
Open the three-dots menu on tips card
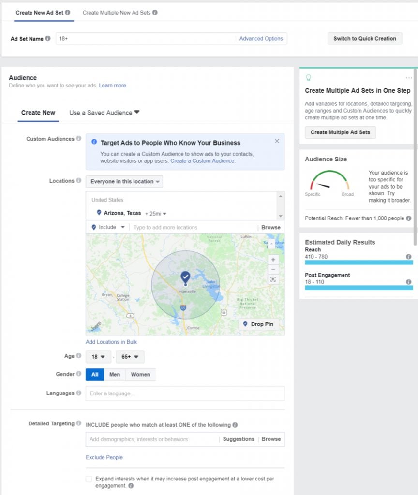[409, 78]
